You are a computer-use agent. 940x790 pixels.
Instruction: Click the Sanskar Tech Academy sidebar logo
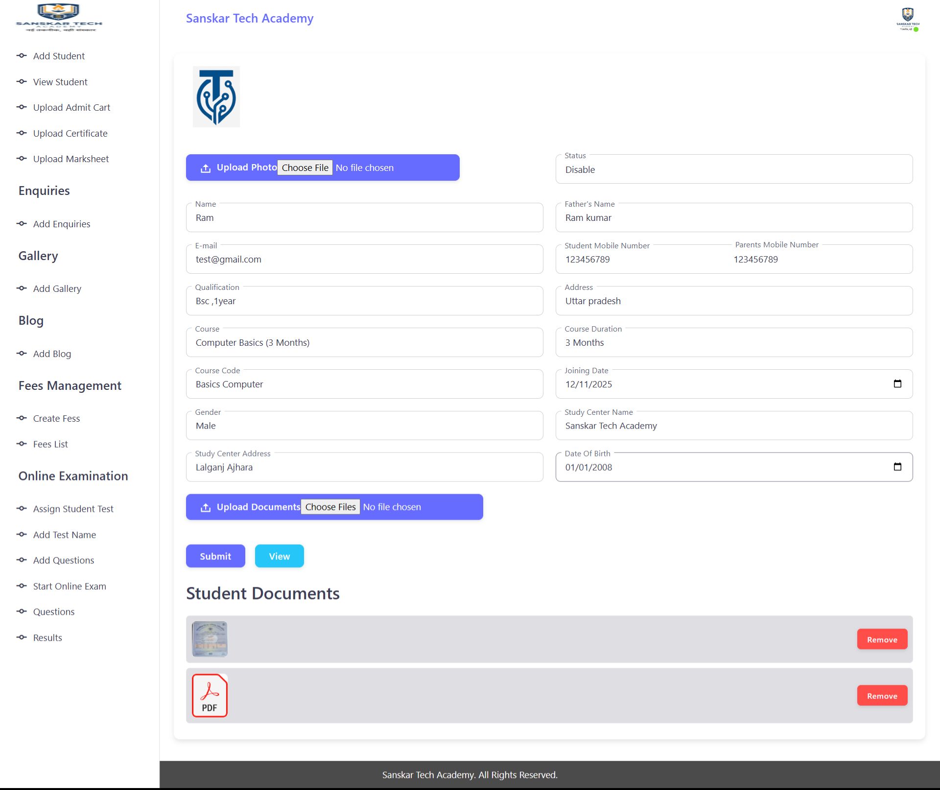[59, 18]
